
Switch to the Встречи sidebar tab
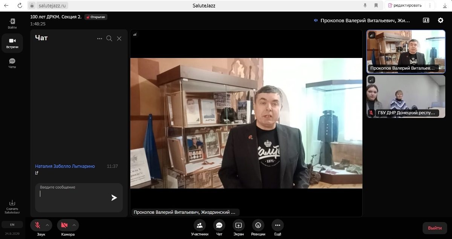pyautogui.click(x=12, y=43)
